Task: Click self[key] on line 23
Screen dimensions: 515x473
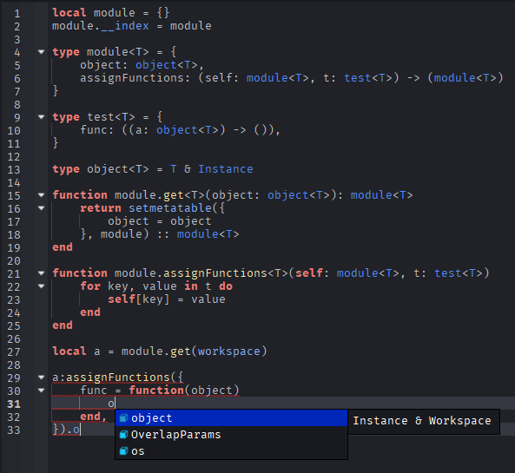Action: coord(139,299)
